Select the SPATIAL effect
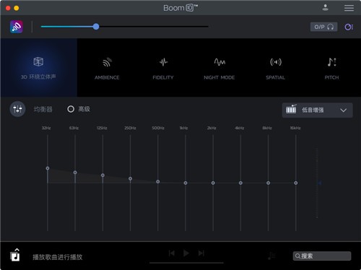Viewport: 361px width, 270px height. pyautogui.click(x=276, y=69)
